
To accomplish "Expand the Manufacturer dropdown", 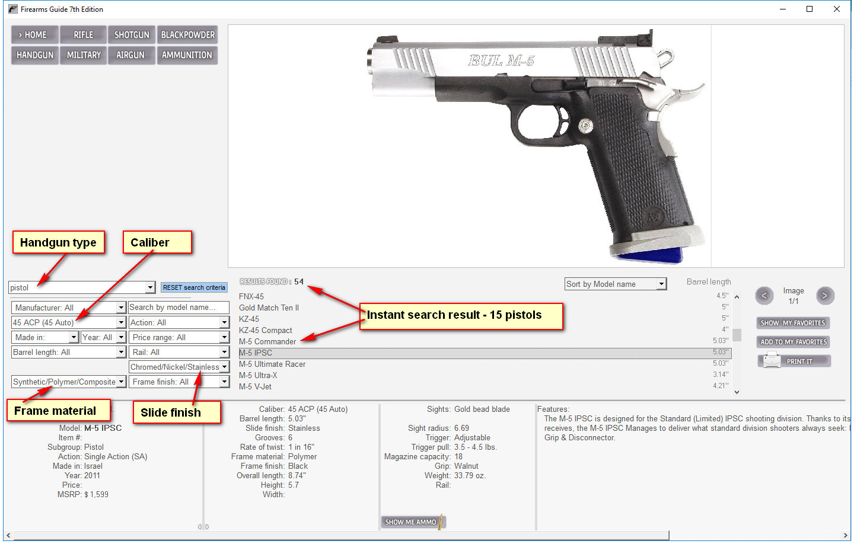I will click(121, 308).
